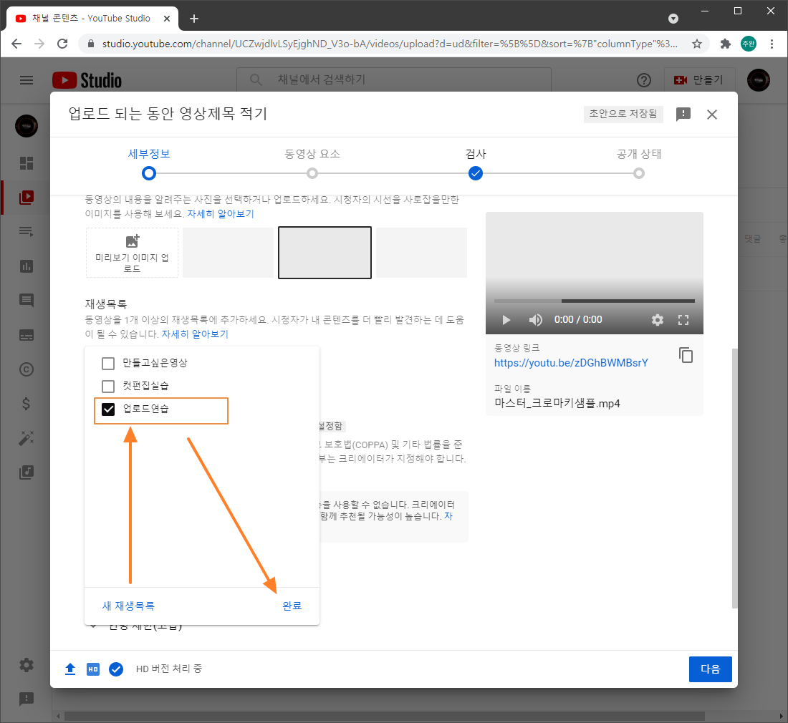Open the tab search dropdown arrow
The image size is (788, 723).
(673, 19)
